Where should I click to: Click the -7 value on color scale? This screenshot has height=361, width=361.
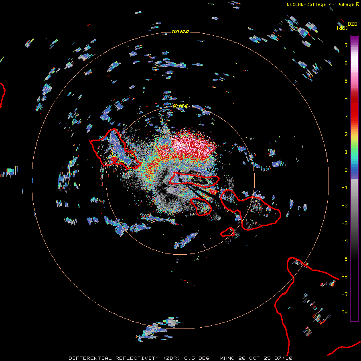(x=345, y=294)
